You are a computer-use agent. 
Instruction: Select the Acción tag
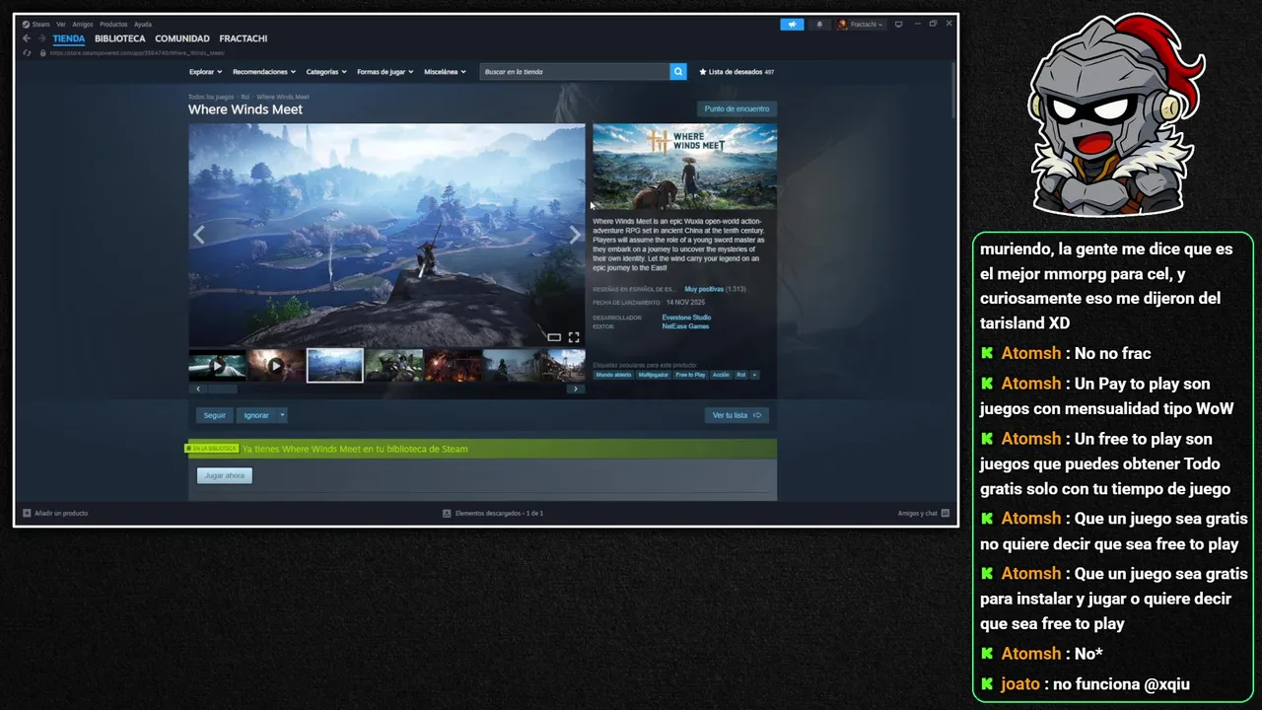coord(721,375)
